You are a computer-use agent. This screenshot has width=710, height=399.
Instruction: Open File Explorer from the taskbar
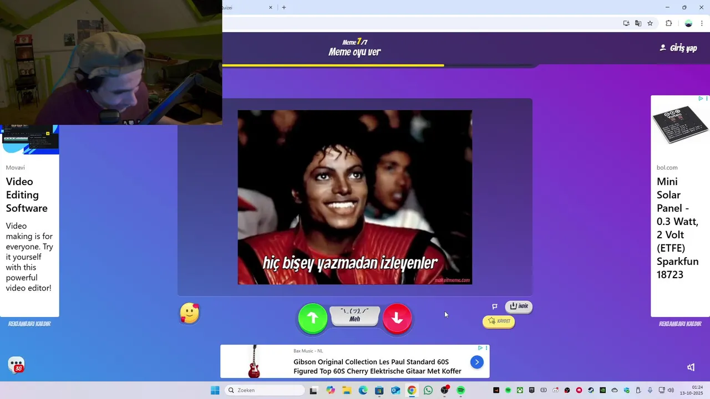click(x=347, y=390)
